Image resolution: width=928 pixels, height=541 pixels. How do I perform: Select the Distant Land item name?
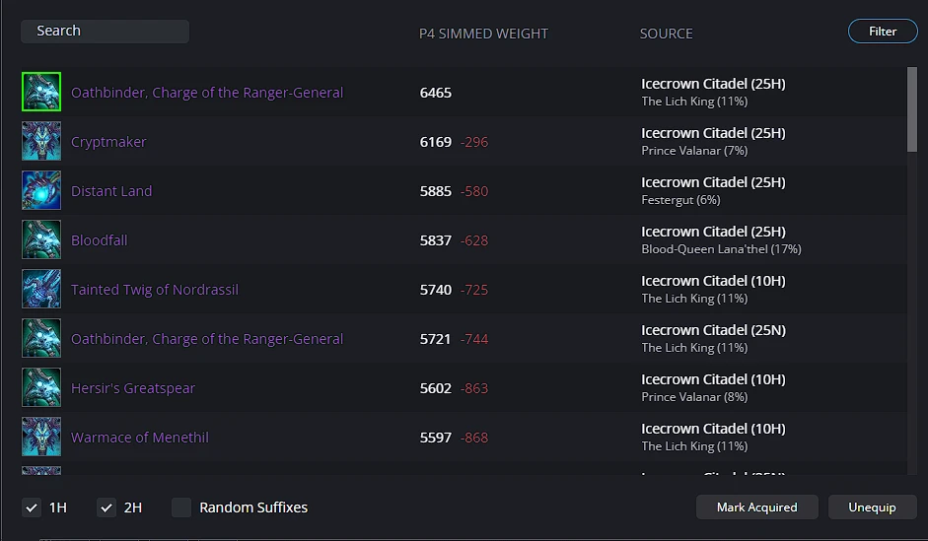111,191
